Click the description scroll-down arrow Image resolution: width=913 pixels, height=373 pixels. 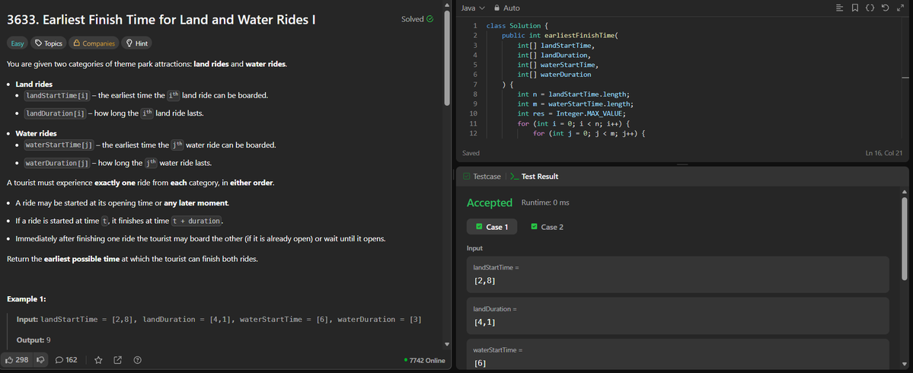447,344
